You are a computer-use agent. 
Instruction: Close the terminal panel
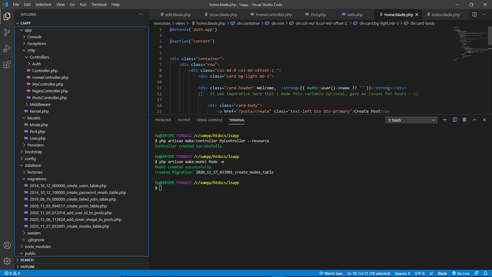(x=484, y=120)
